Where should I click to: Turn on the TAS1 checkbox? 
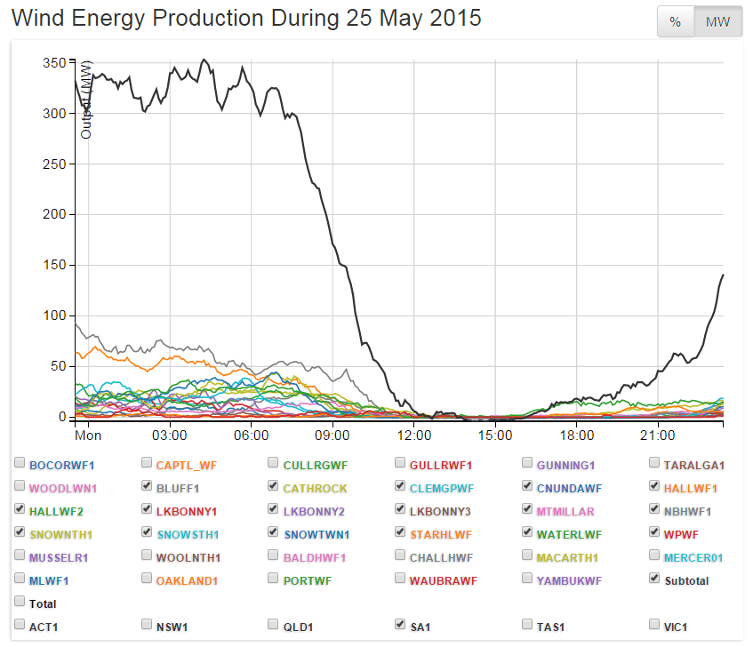tap(528, 626)
